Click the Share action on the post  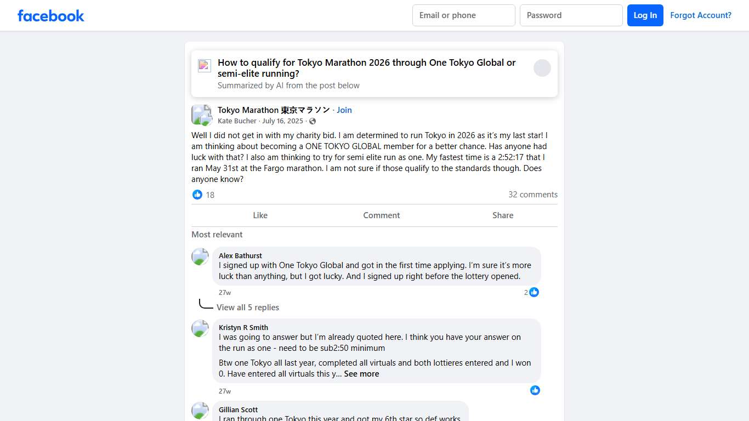point(502,215)
